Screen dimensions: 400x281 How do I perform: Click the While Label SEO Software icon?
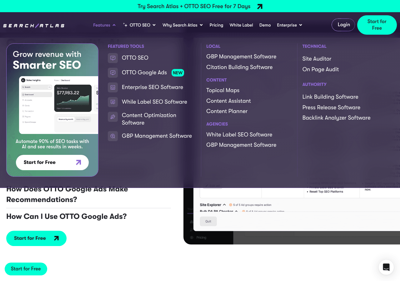pyautogui.click(x=113, y=102)
